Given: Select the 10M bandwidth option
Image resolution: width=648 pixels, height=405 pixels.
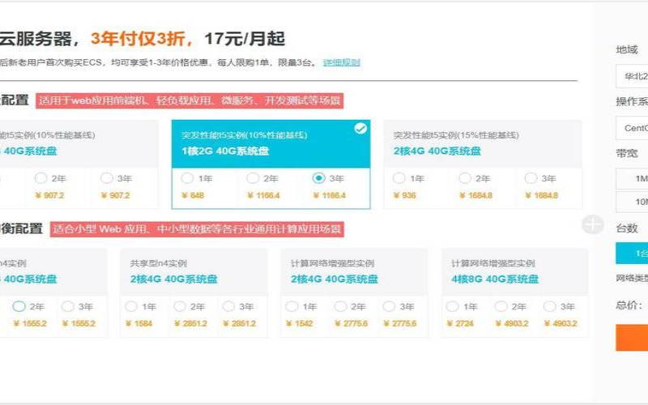Looking at the screenshot, I should [x=632, y=202].
